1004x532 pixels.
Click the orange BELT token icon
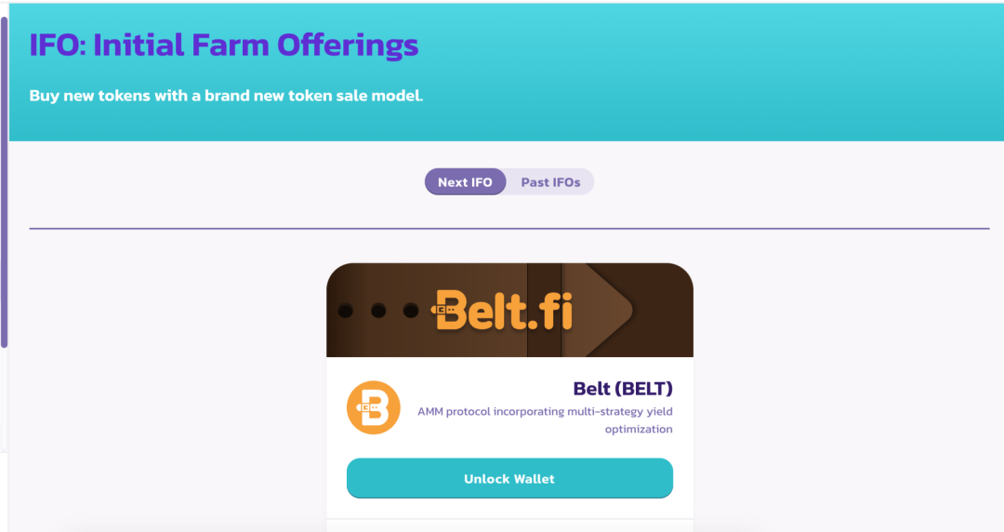373,407
